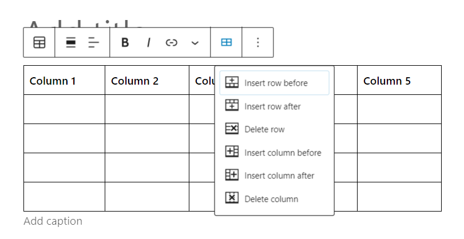
Task: Expand more rich text options chevron
Action: point(195,43)
